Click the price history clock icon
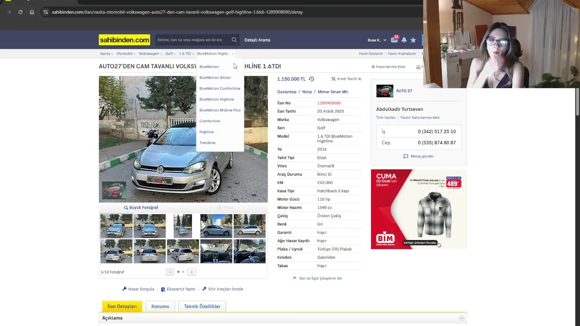This screenshot has width=580, height=326. point(311,79)
